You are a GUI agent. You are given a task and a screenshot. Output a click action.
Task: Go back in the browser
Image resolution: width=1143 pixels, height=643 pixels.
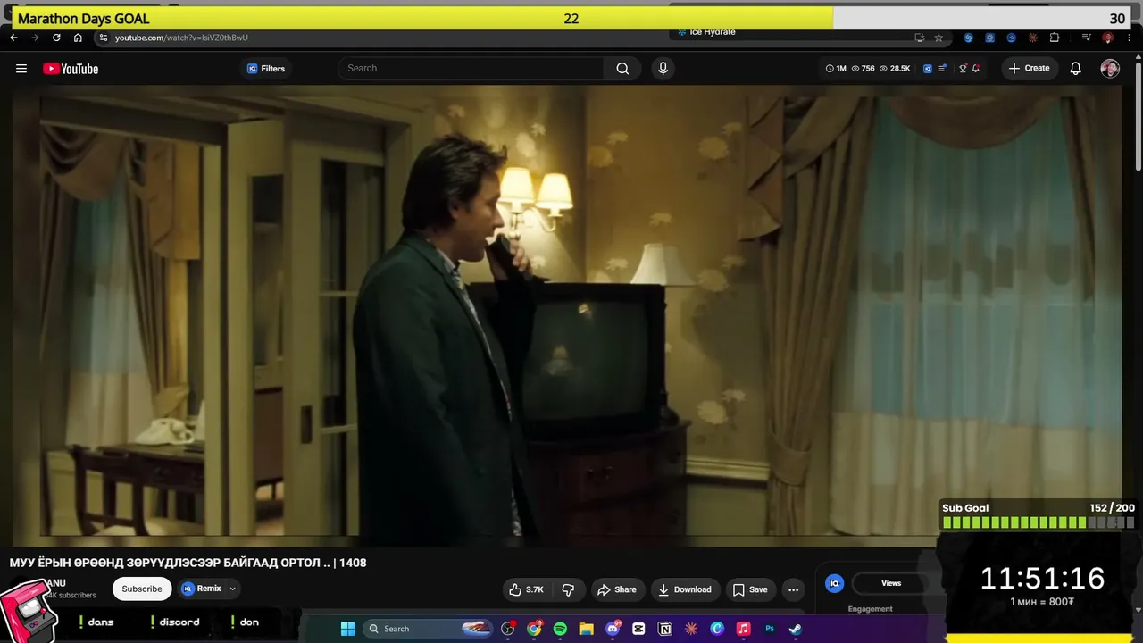(13, 38)
